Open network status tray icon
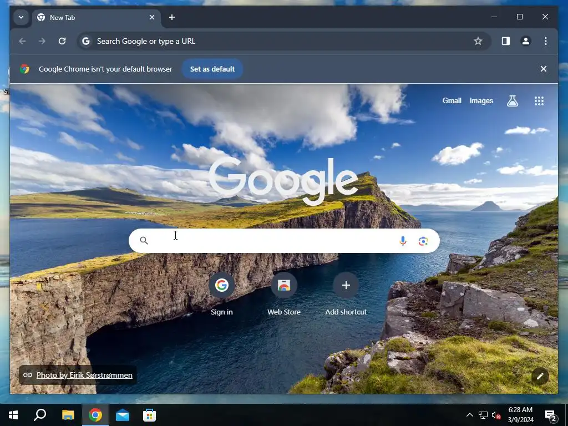The height and width of the screenshot is (426, 568). (483, 415)
